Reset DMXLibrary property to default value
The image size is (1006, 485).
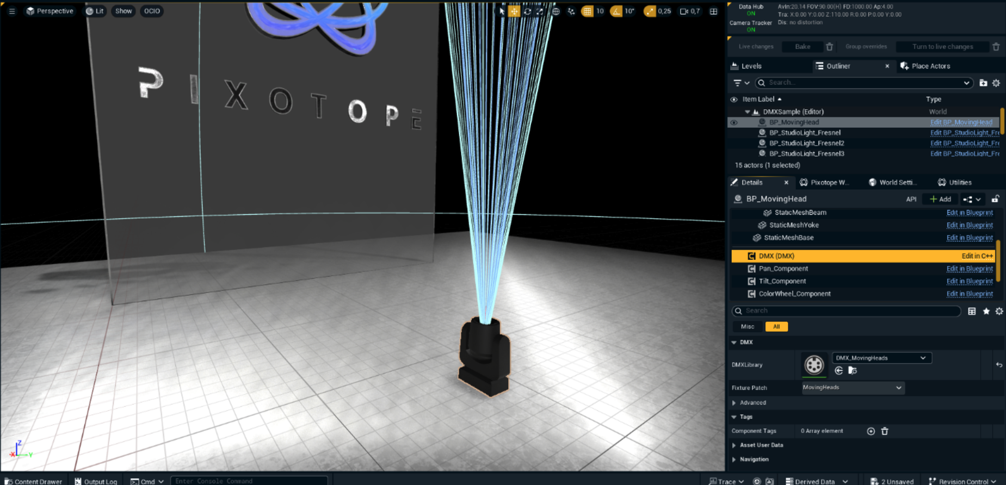pyautogui.click(x=999, y=365)
